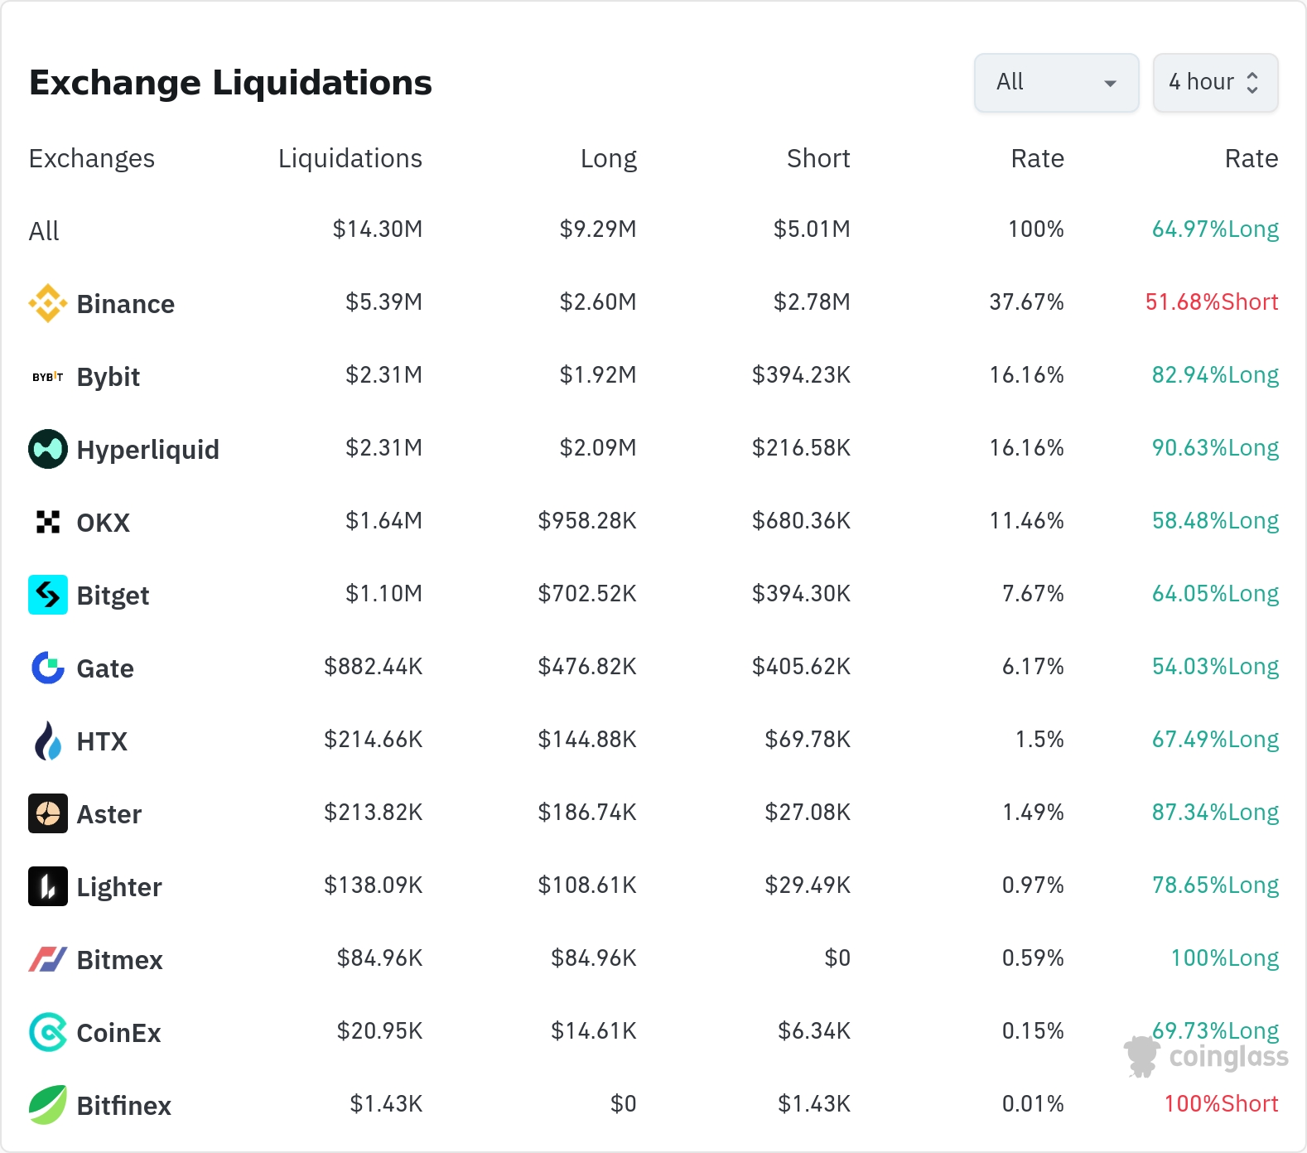Click the Bitmex logo icon
The height and width of the screenshot is (1153, 1307).
tap(48, 959)
